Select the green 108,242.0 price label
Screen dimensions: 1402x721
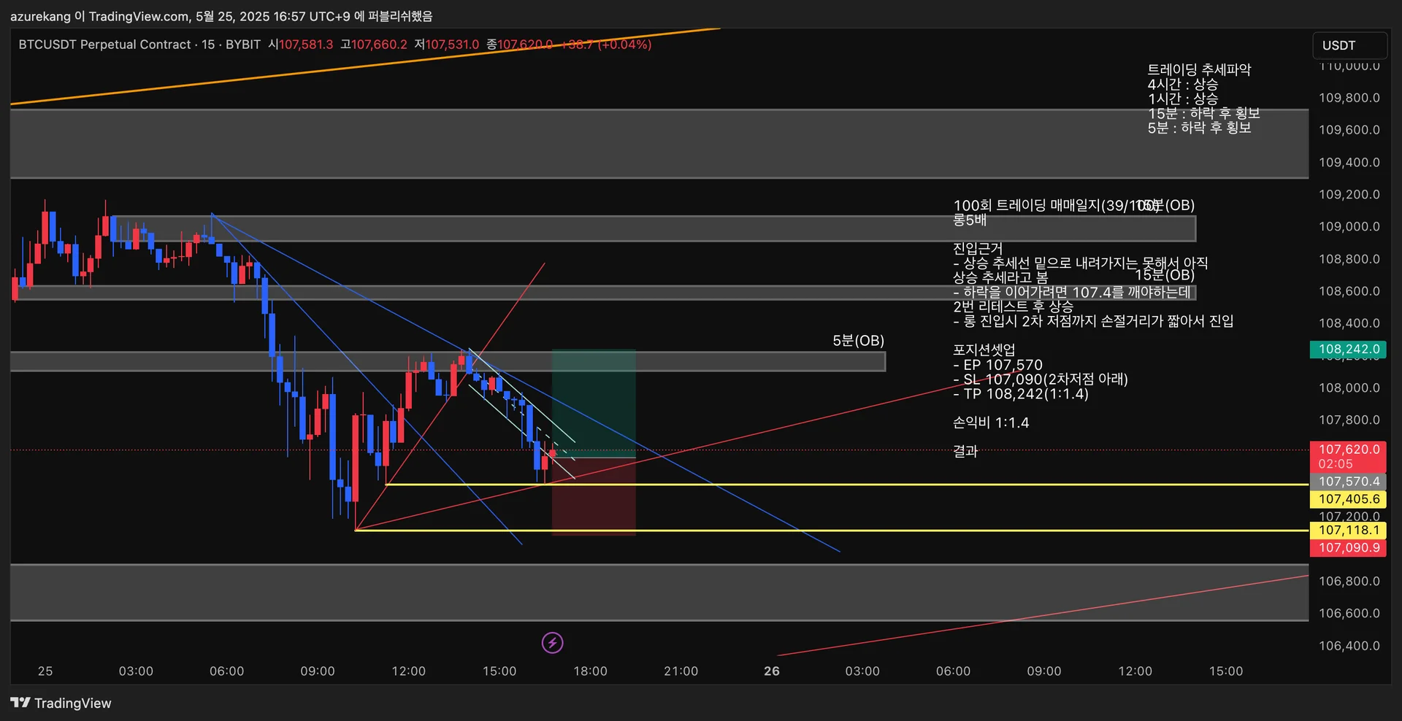coord(1348,350)
